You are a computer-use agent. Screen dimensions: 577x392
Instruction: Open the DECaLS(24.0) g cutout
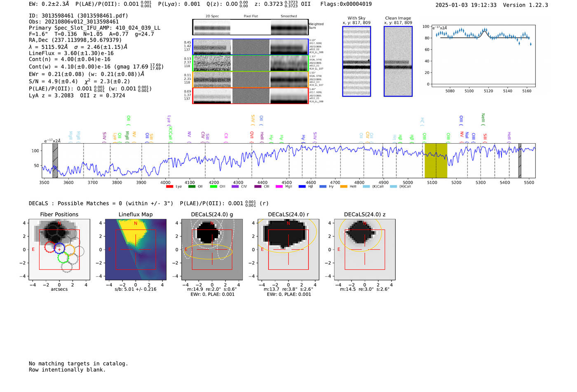click(x=212, y=249)
